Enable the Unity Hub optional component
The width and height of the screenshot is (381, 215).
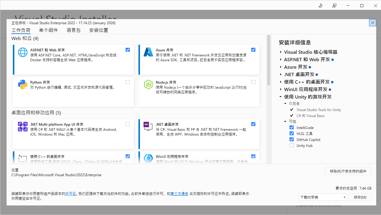tap(292, 145)
